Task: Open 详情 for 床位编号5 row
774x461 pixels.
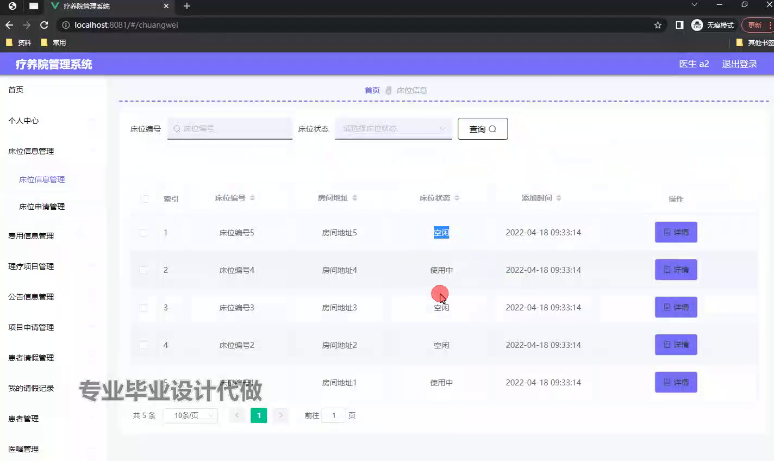Action: coord(676,232)
